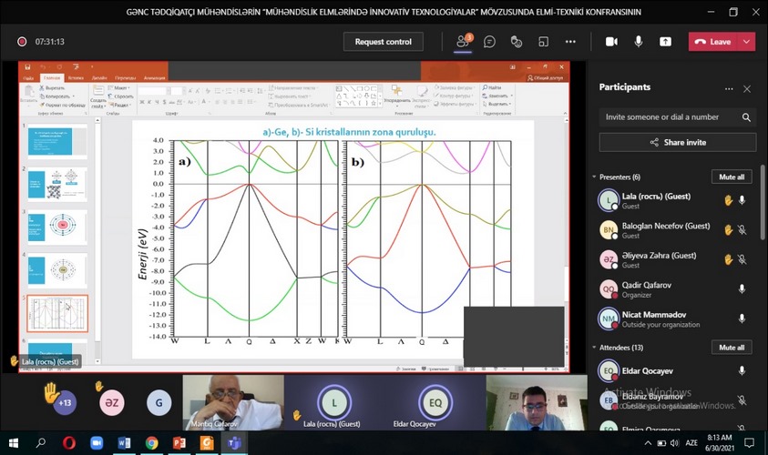768x455 pixels.
Task: Click the Share invite button
Action: coord(677,143)
